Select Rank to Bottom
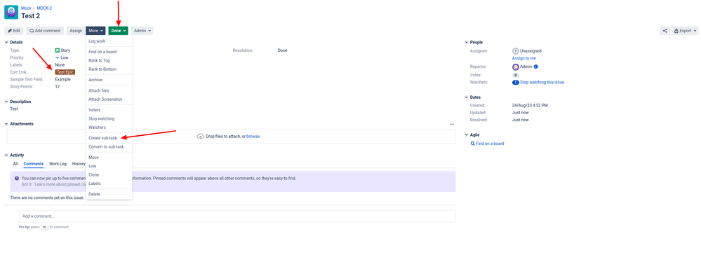 [109, 69]
